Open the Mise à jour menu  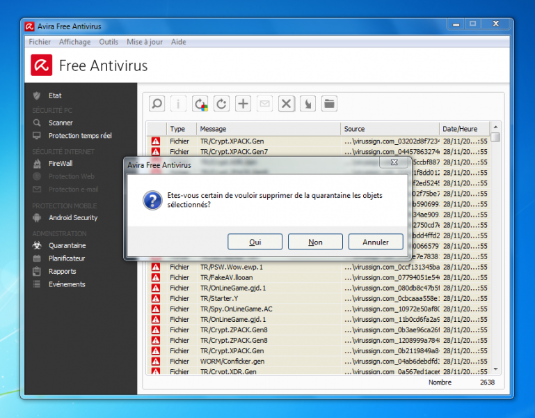click(145, 42)
